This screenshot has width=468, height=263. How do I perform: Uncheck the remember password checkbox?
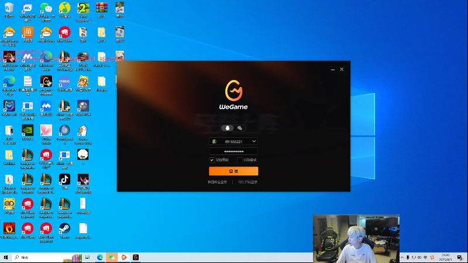tap(212, 160)
